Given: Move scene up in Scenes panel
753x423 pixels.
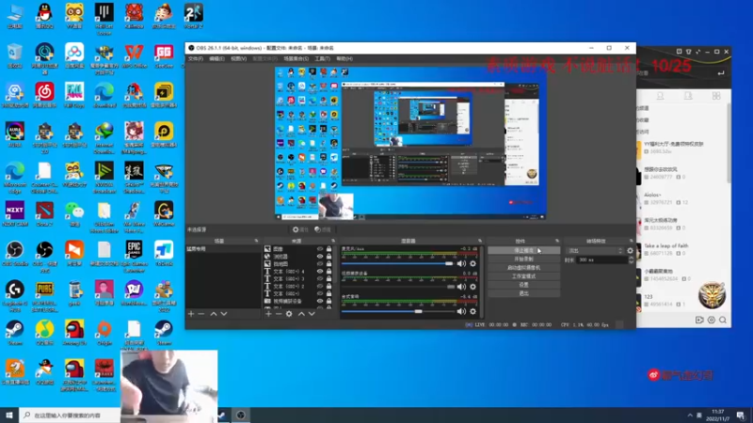Looking at the screenshot, I should pyautogui.click(x=214, y=314).
